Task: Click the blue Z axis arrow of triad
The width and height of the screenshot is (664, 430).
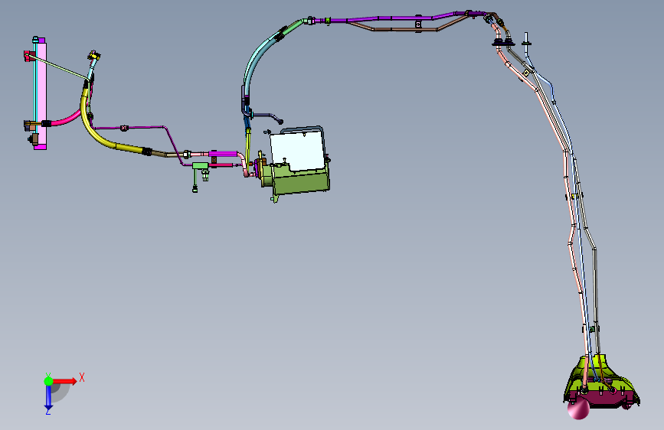Action: coord(48,396)
